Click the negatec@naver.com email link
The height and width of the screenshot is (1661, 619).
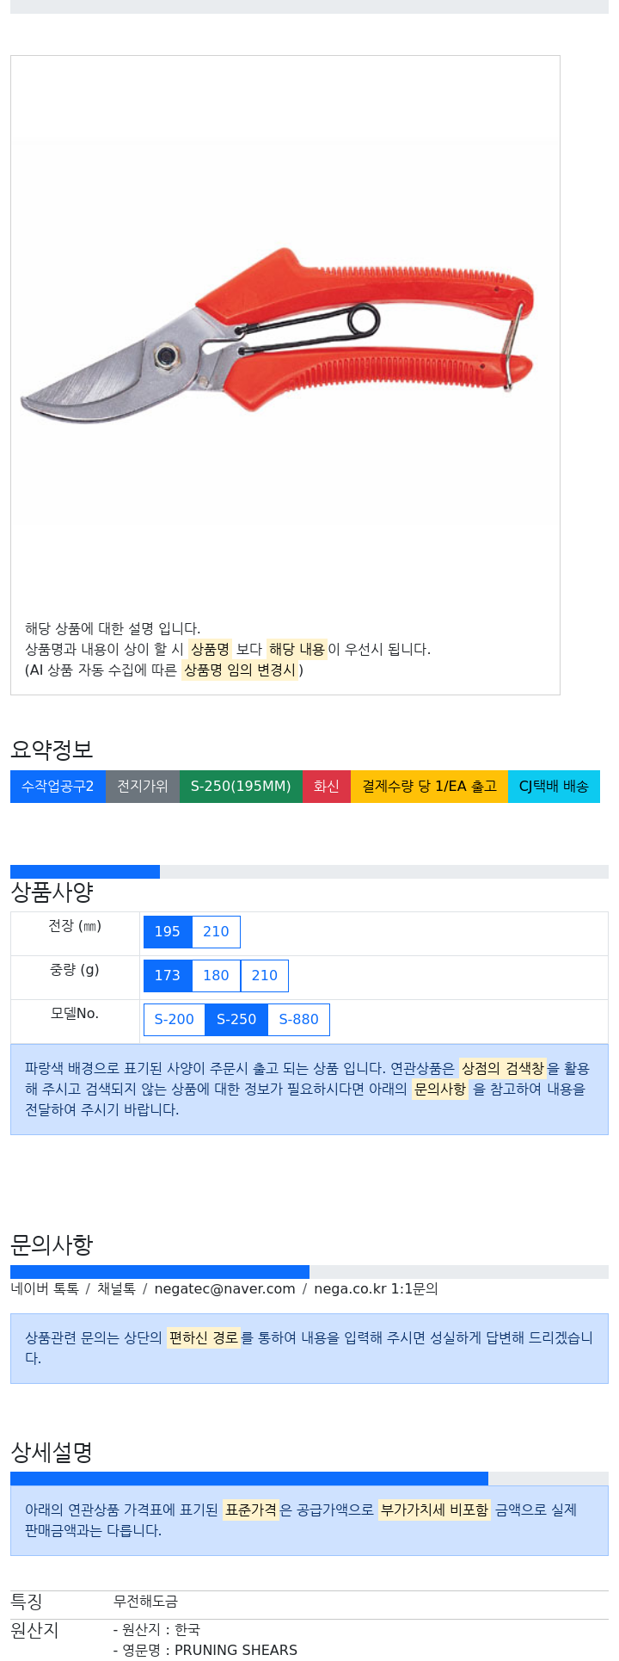pyautogui.click(x=225, y=1289)
